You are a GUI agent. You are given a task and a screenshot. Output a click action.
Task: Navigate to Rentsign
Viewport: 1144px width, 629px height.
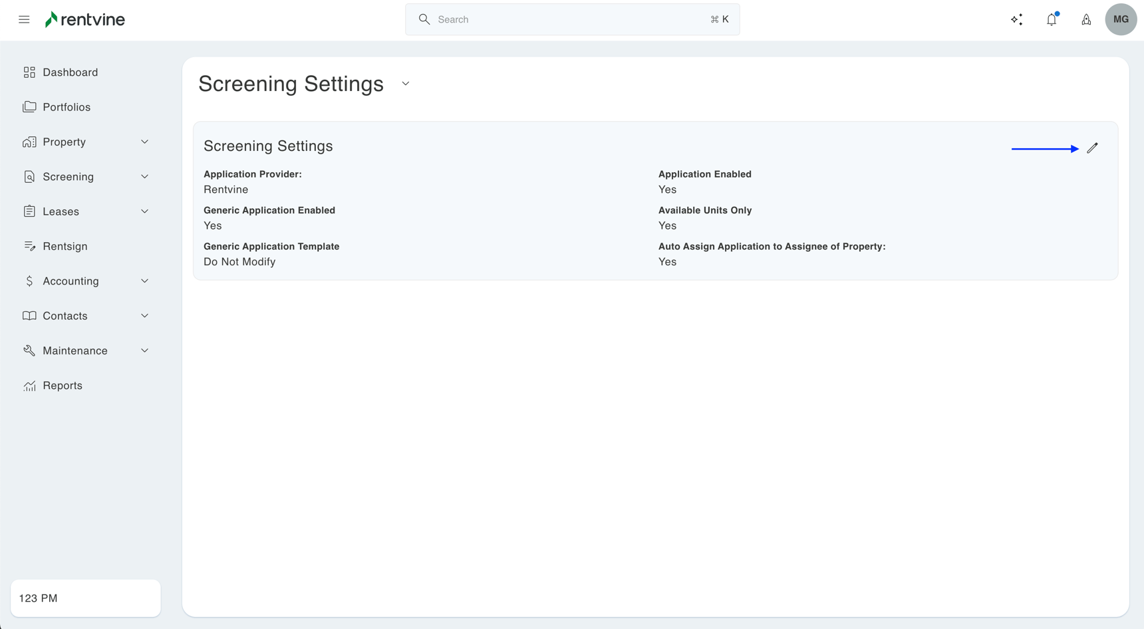click(65, 246)
